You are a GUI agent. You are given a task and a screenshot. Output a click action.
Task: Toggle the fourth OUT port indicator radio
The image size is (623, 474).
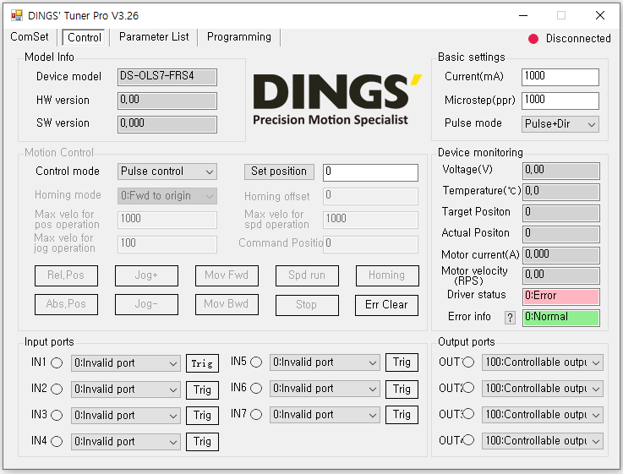click(468, 440)
